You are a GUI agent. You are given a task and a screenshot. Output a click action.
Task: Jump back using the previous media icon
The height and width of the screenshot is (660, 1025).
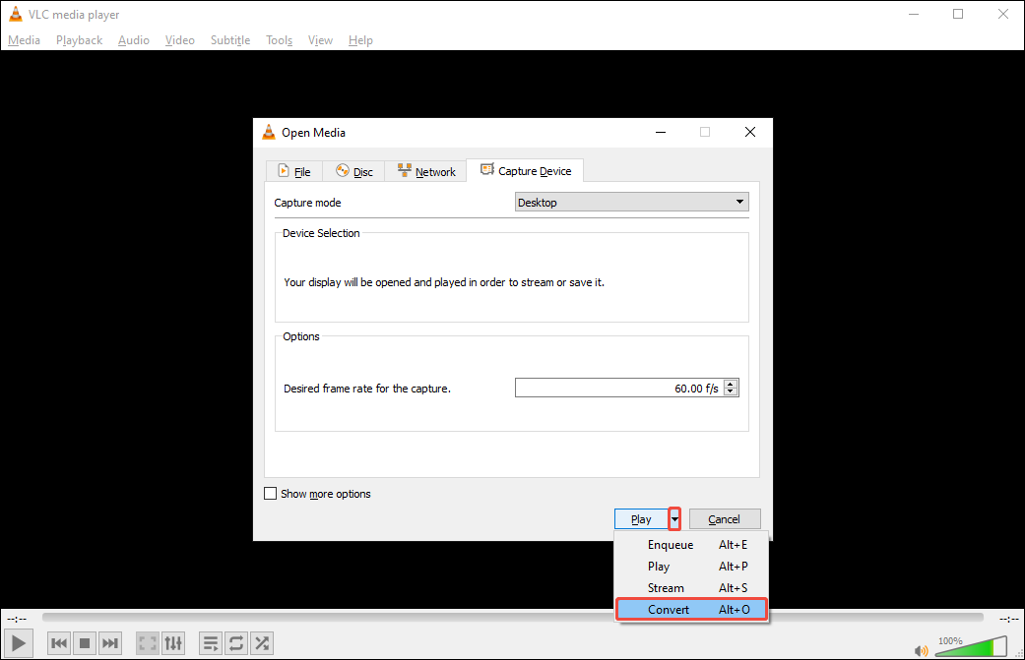pyautogui.click(x=58, y=642)
